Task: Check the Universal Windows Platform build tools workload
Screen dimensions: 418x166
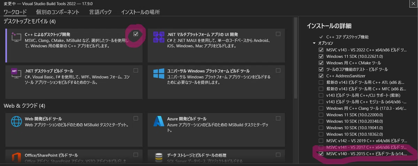Action: point(278,70)
